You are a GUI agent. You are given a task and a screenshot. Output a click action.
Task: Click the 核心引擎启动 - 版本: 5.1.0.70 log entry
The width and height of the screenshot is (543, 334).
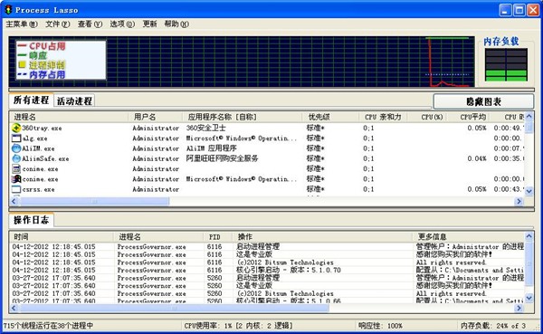point(289,270)
